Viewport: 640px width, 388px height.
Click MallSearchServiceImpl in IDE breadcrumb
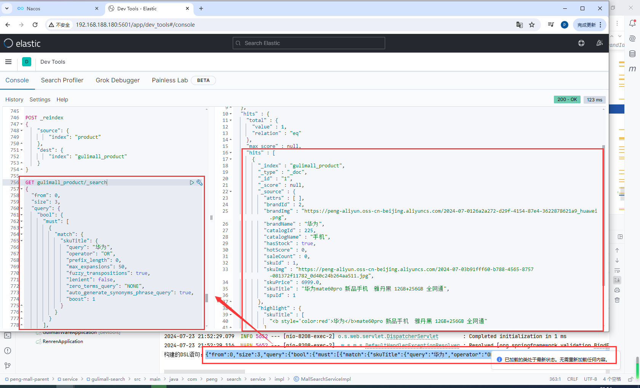pyautogui.click(x=322, y=379)
